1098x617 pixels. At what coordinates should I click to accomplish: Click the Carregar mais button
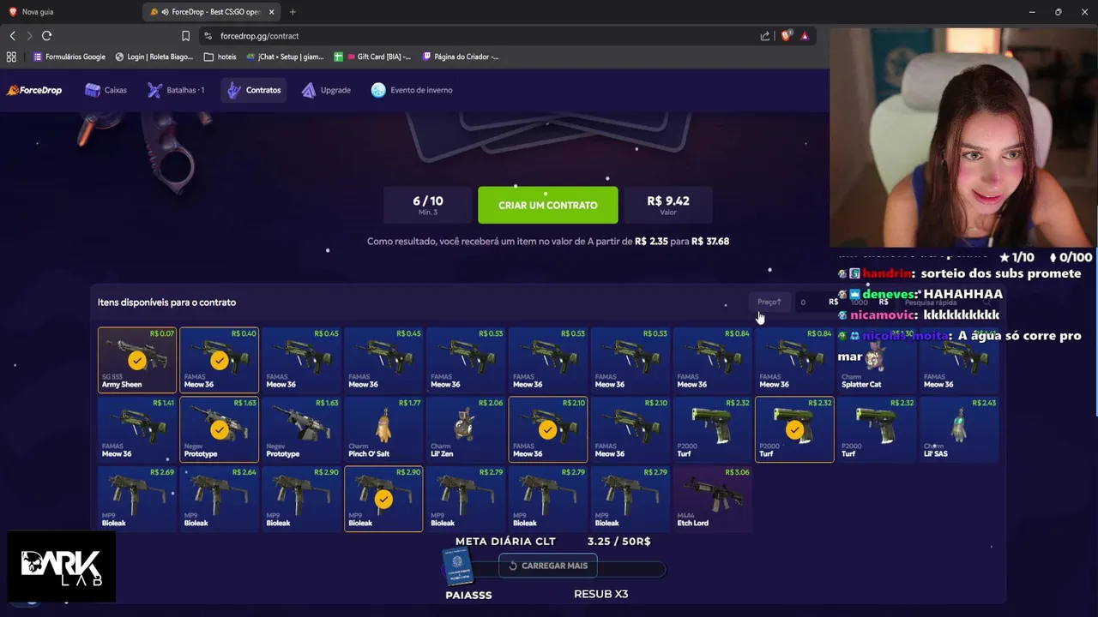pos(547,566)
